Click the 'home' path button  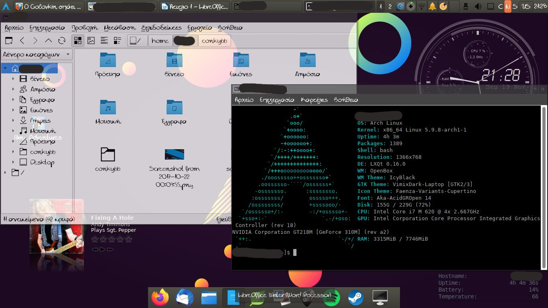(160, 41)
